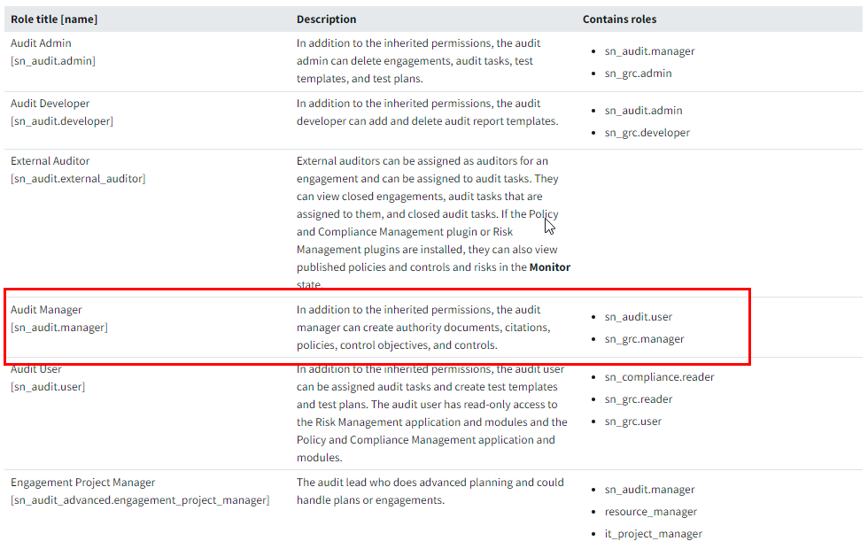868x549 pixels.
Task: Click the [sn_audit.manager] role name text
Action: (x=58, y=328)
